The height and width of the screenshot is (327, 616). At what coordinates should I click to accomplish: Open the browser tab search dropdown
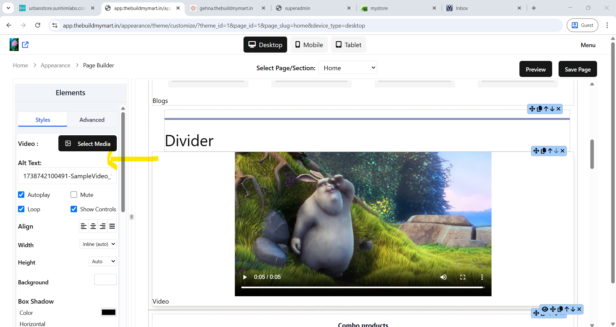[8, 8]
